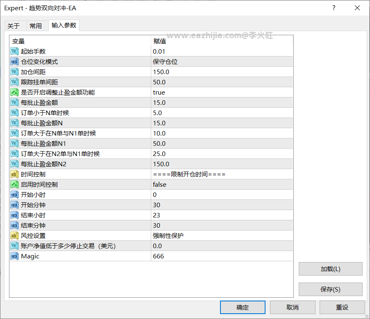Screen dimensions: 370x319
Task: Select the 订单大于在N单与N1单时候 variable name
Action: pyautogui.click(x=58, y=133)
